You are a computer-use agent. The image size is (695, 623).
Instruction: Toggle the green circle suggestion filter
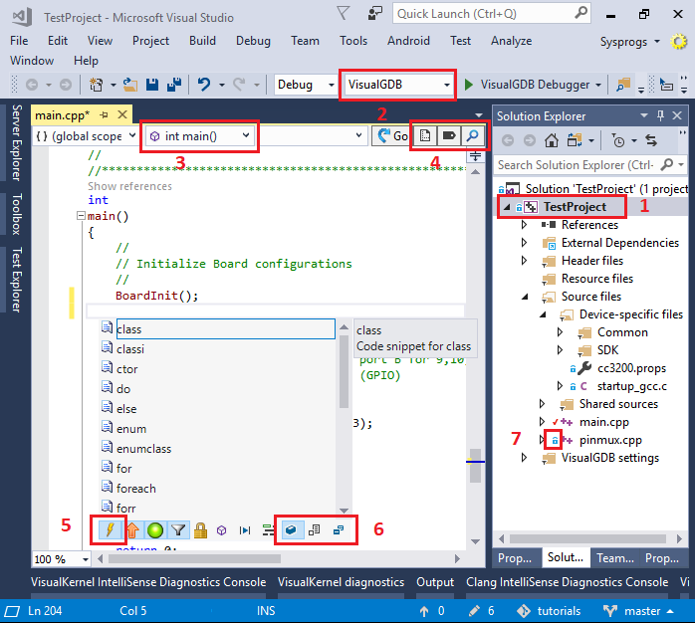[x=155, y=530]
